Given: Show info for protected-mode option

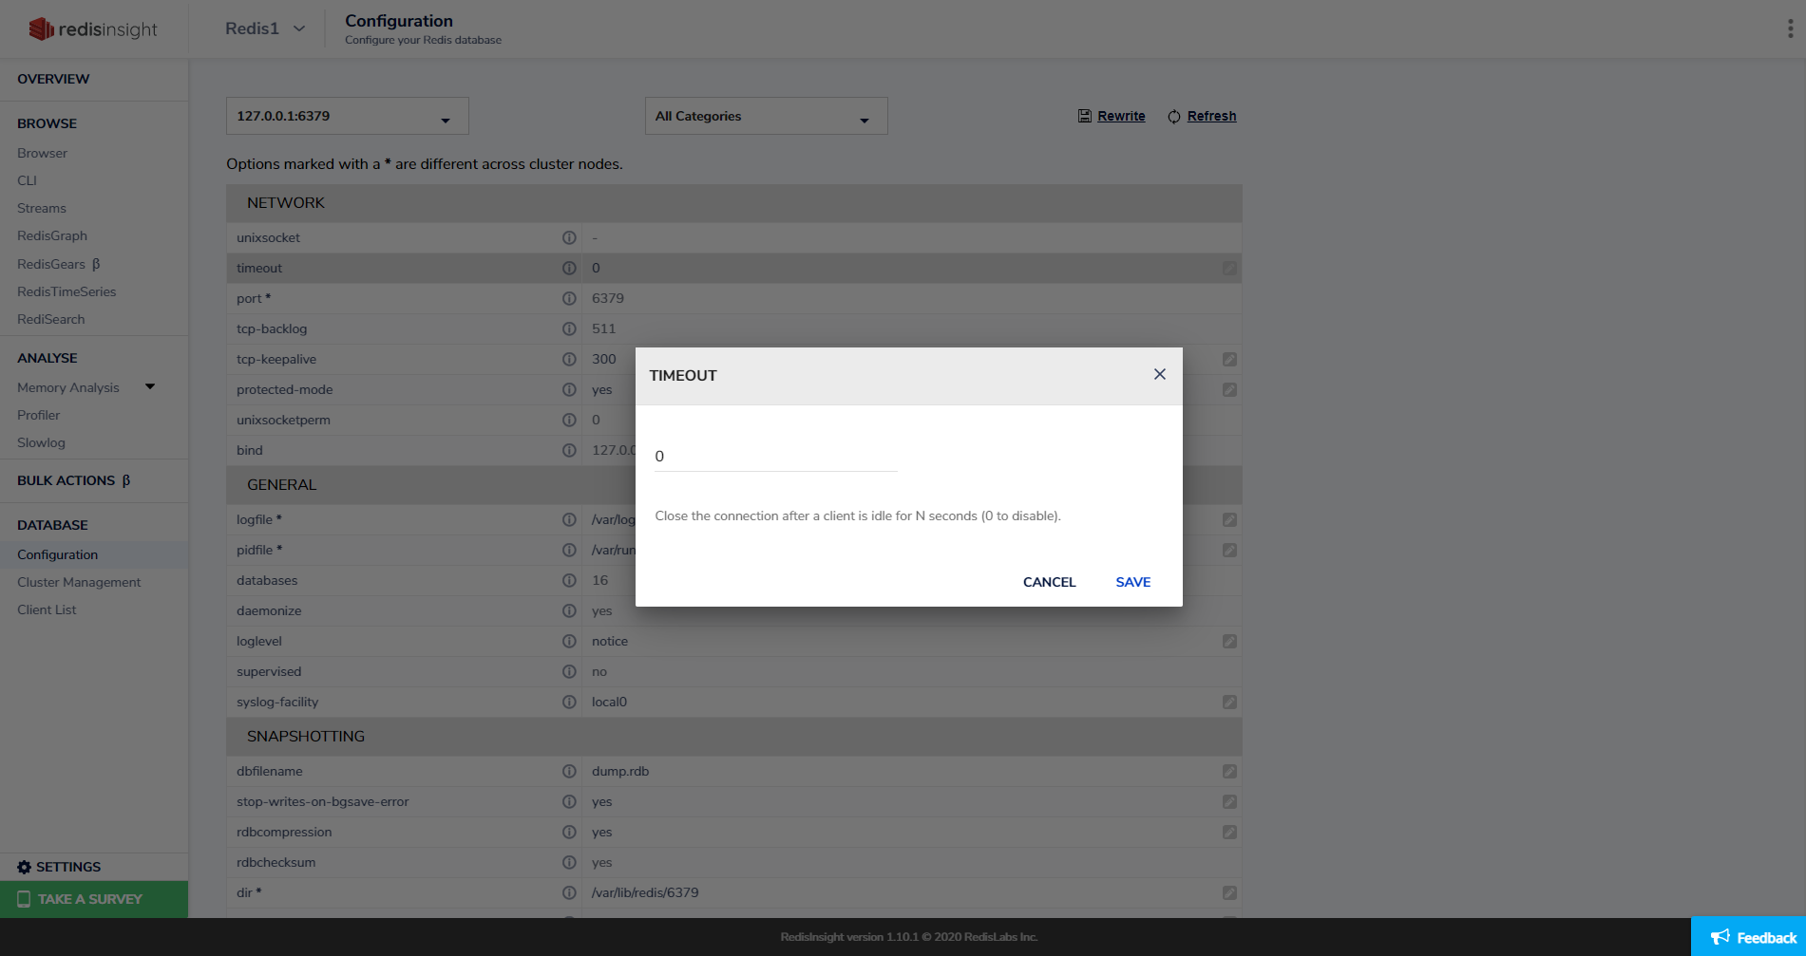Looking at the screenshot, I should point(569,389).
